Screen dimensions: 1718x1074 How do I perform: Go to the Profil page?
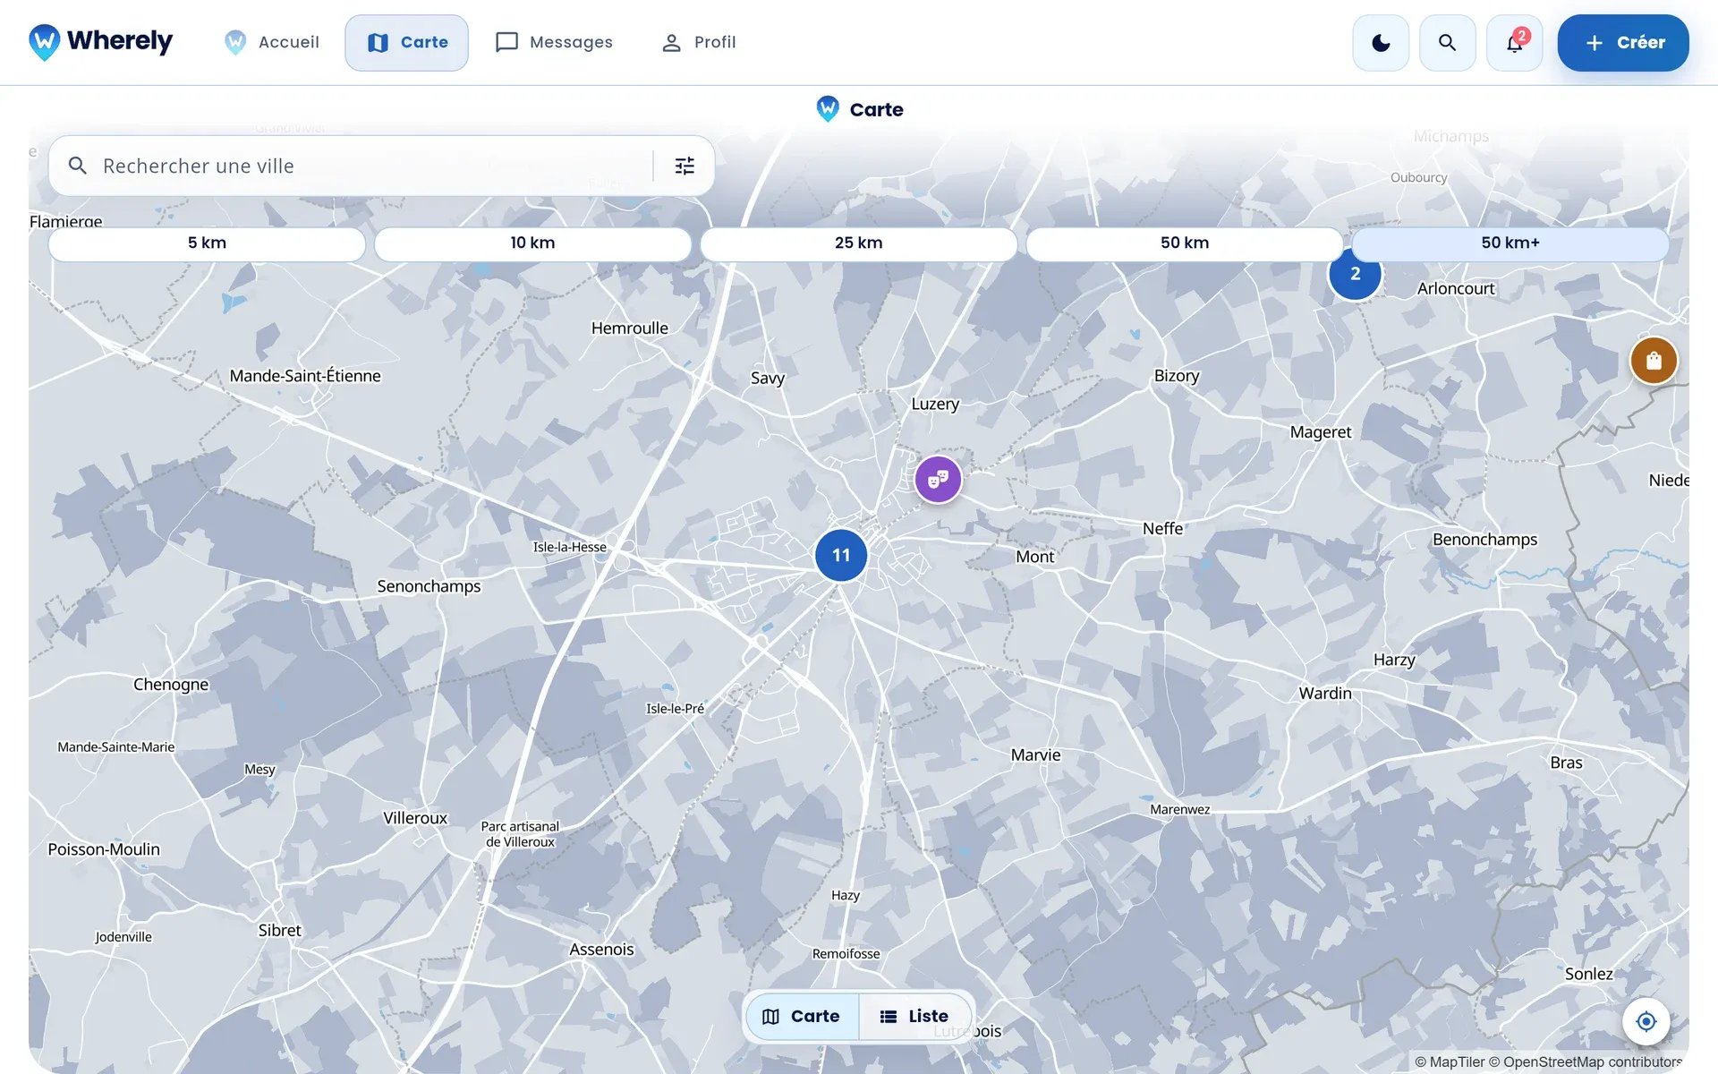(x=698, y=42)
